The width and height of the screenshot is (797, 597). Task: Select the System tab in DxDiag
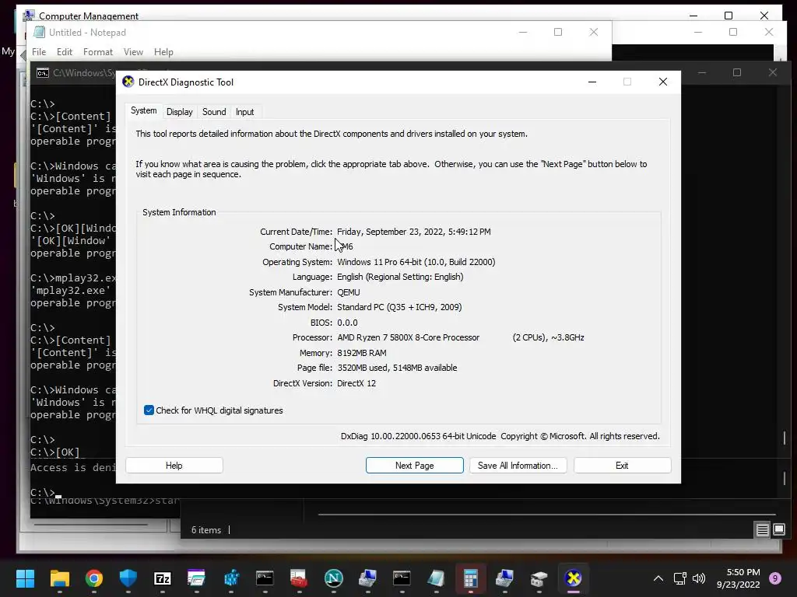coord(144,110)
